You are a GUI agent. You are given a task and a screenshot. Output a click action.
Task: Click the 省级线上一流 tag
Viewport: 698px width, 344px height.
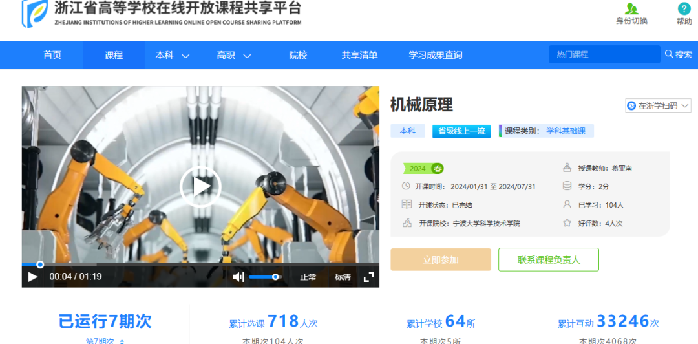pyautogui.click(x=461, y=131)
